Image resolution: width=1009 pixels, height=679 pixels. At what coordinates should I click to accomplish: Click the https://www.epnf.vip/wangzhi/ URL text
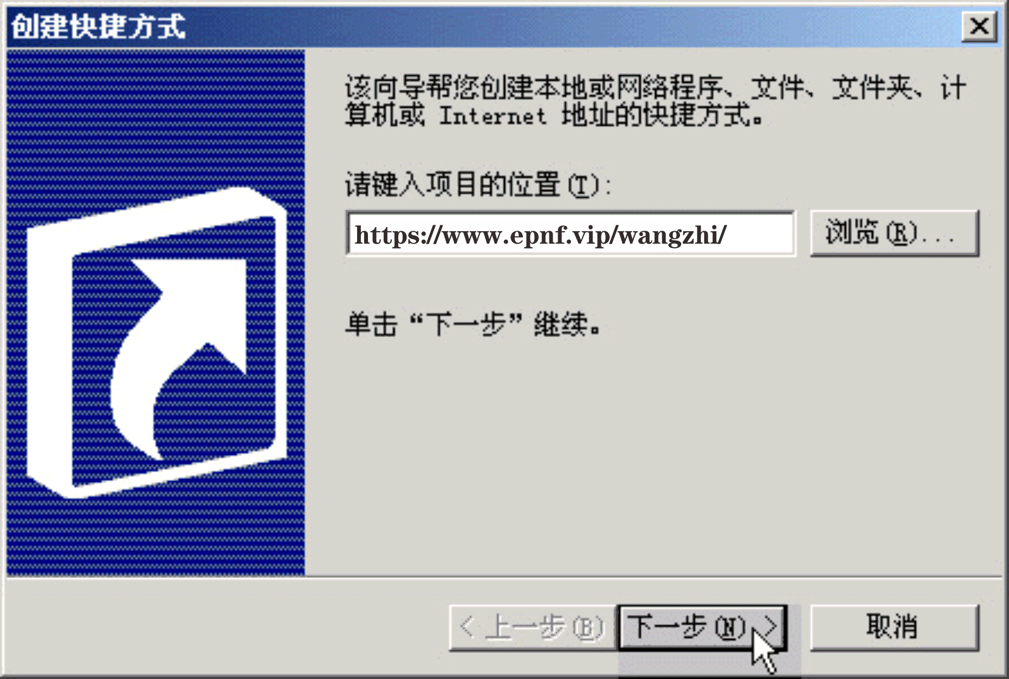click(x=540, y=235)
